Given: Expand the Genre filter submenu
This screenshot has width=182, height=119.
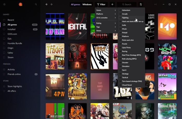Looking at the screenshot, I should point(106,10).
